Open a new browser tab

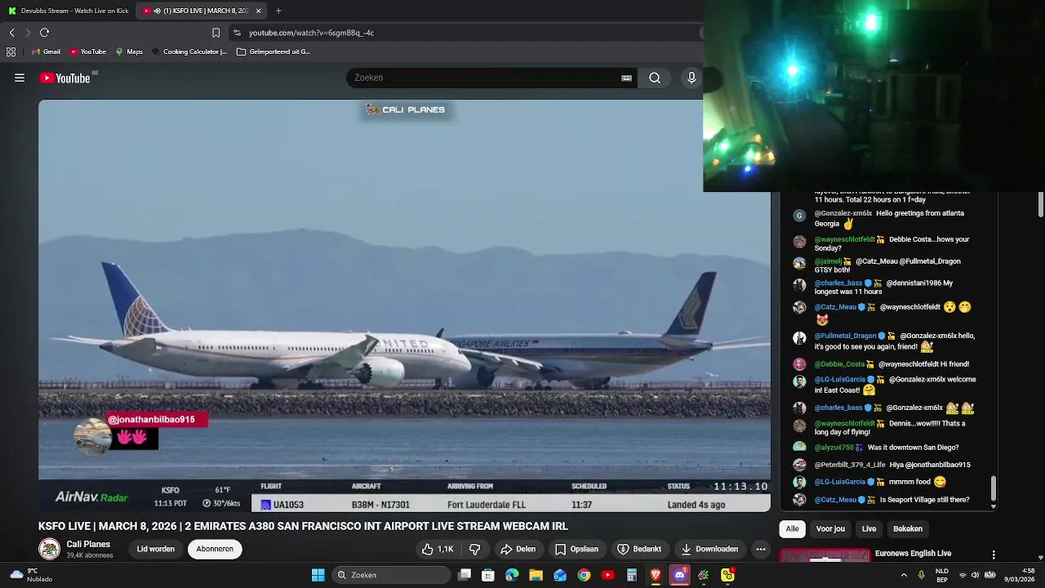click(278, 11)
